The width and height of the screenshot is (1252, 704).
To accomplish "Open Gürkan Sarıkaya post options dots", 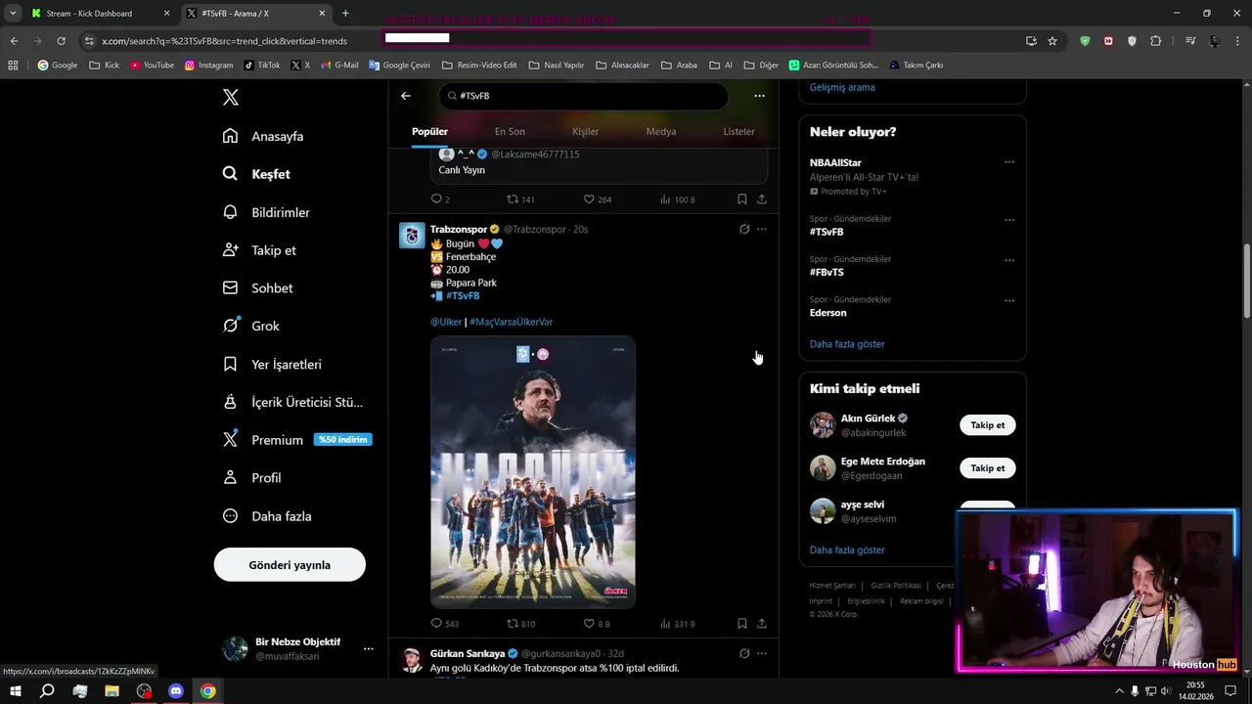I will tap(762, 653).
